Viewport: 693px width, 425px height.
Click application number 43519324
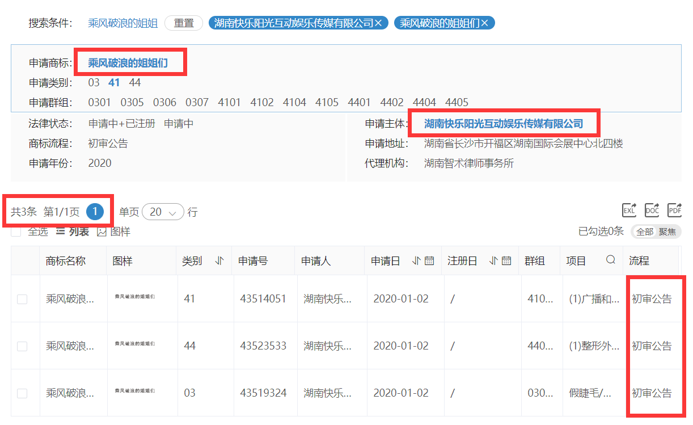pyautogui.click(x=263, y=393)
